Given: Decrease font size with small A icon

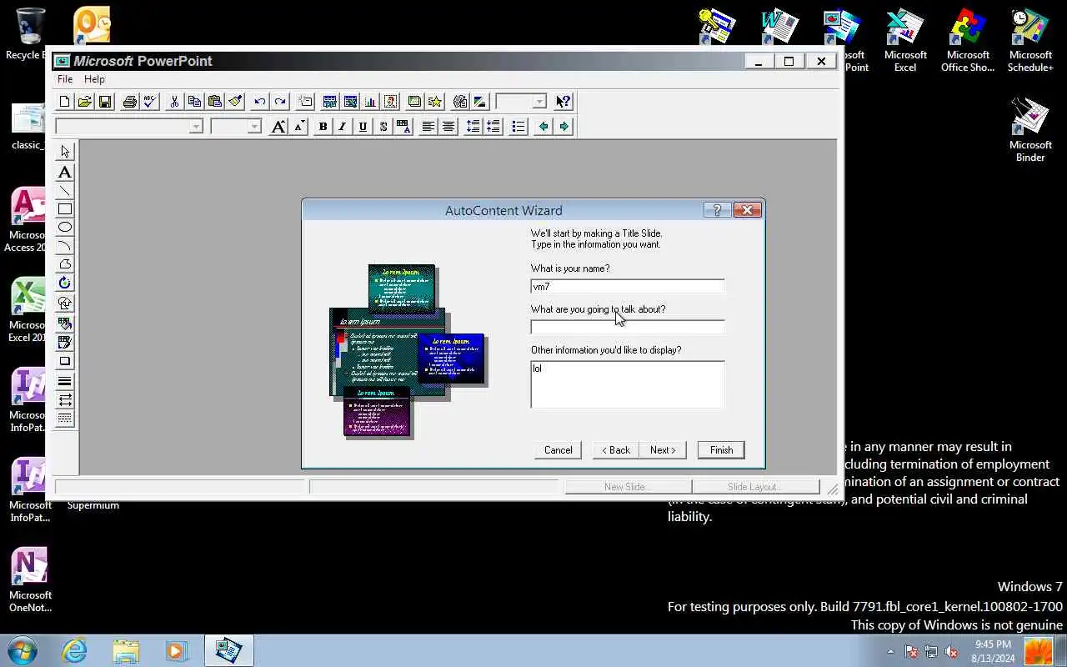Looking at the screenshot, I should [299, 127].
